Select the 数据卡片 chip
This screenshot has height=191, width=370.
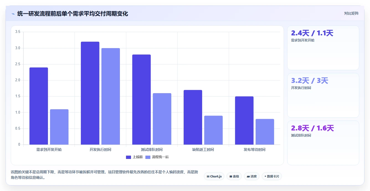[272, 176]
